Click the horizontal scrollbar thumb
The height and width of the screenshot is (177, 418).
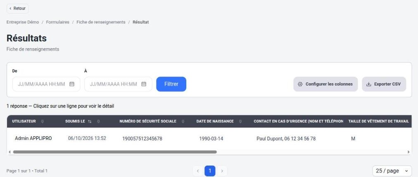click(x=115, y=152)
